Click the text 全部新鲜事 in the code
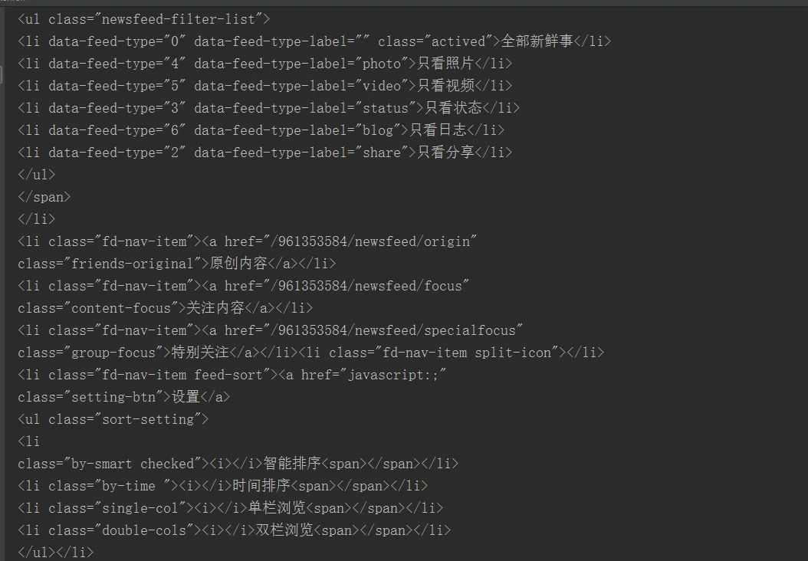808x561 pixels. 537,41
